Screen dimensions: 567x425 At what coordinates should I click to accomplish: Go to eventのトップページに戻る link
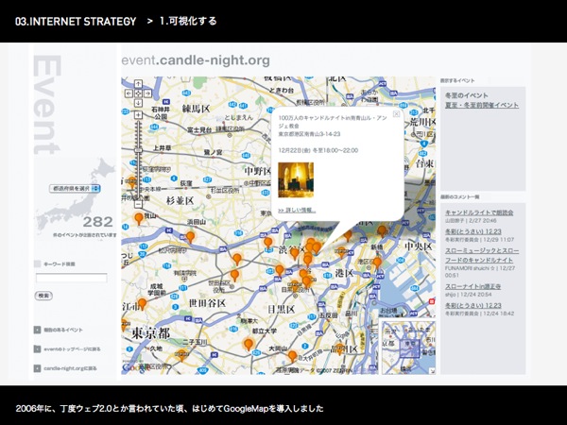[73, 349]
